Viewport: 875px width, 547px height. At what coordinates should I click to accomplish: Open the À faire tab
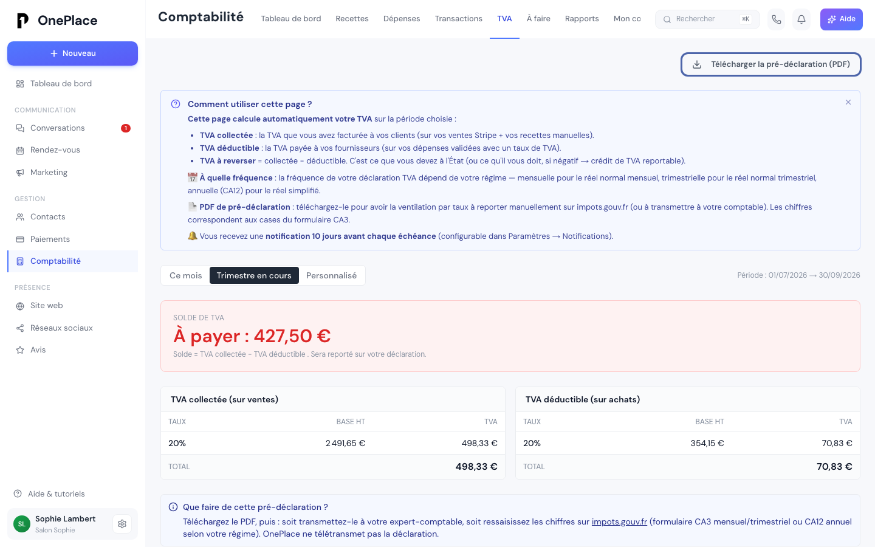click(538, 19)
